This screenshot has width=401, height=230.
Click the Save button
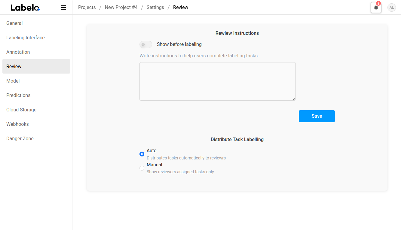coord(317,116)
